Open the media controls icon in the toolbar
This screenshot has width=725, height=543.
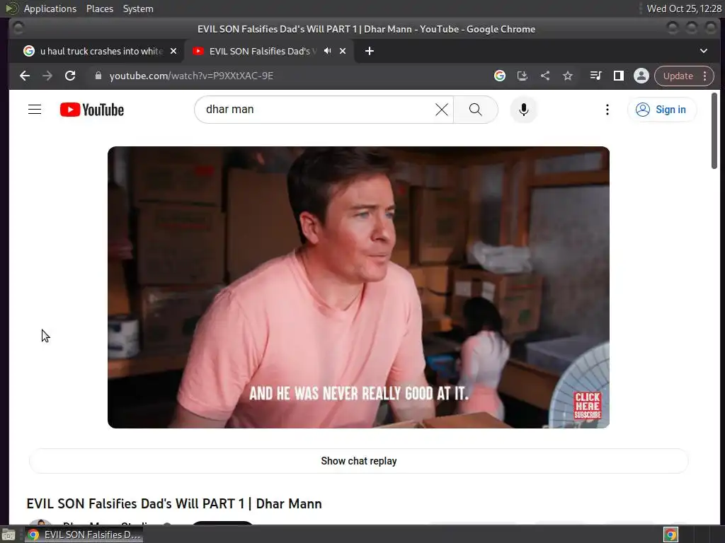[595, 76]
